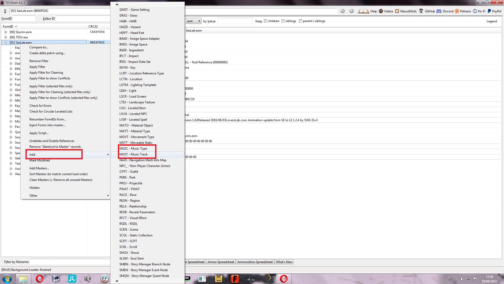Toggle the parent's siblings checkbox
This screenshot has width=504, height=284.
tap(300, 21)
